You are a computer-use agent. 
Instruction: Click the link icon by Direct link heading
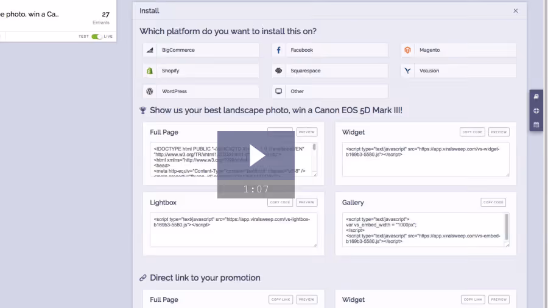click(x=143, y=278)
